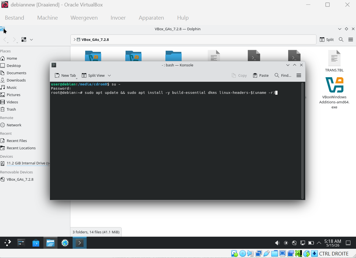Click the icons view mode button

click(x=24, y=39)
